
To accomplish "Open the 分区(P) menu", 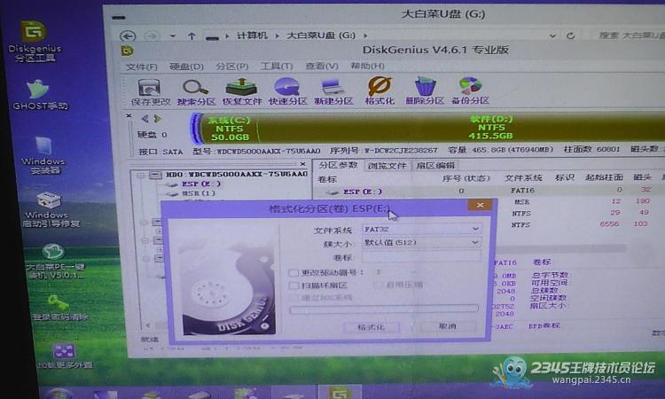I will 231,66.
